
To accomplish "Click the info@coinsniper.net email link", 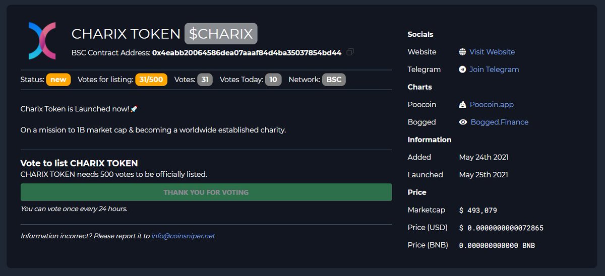I will 183,236.
